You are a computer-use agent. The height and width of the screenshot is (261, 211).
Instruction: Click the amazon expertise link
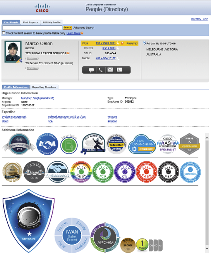point(112,121)
